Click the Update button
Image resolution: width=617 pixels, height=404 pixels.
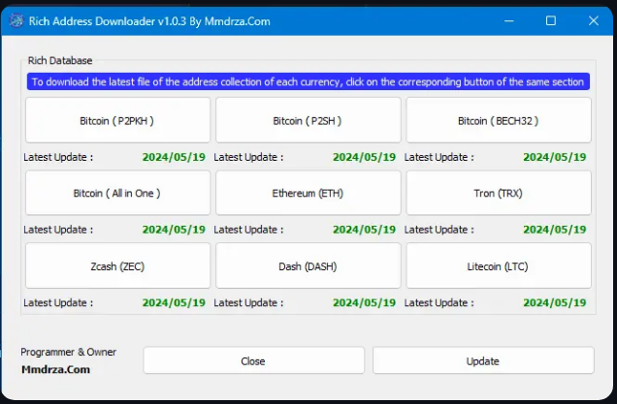(482, 360)
